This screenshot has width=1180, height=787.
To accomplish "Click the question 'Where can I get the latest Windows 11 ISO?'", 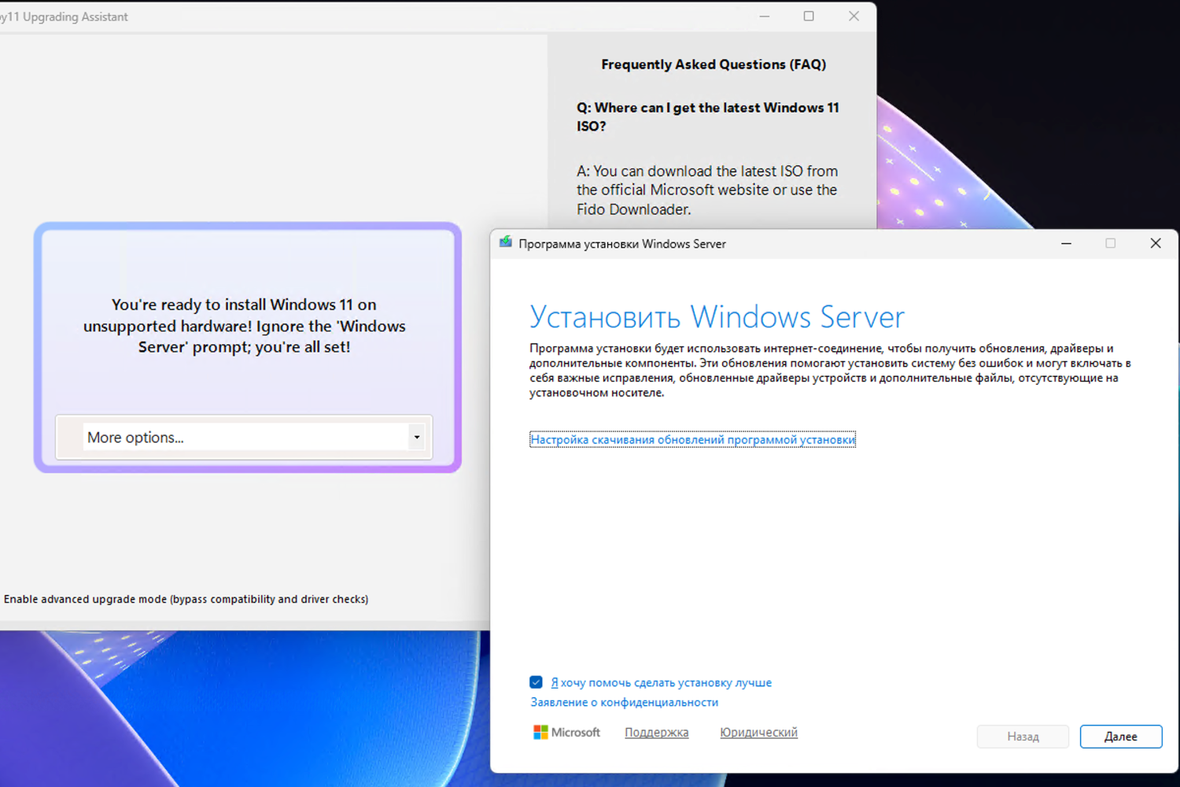I will click(708, 116).
